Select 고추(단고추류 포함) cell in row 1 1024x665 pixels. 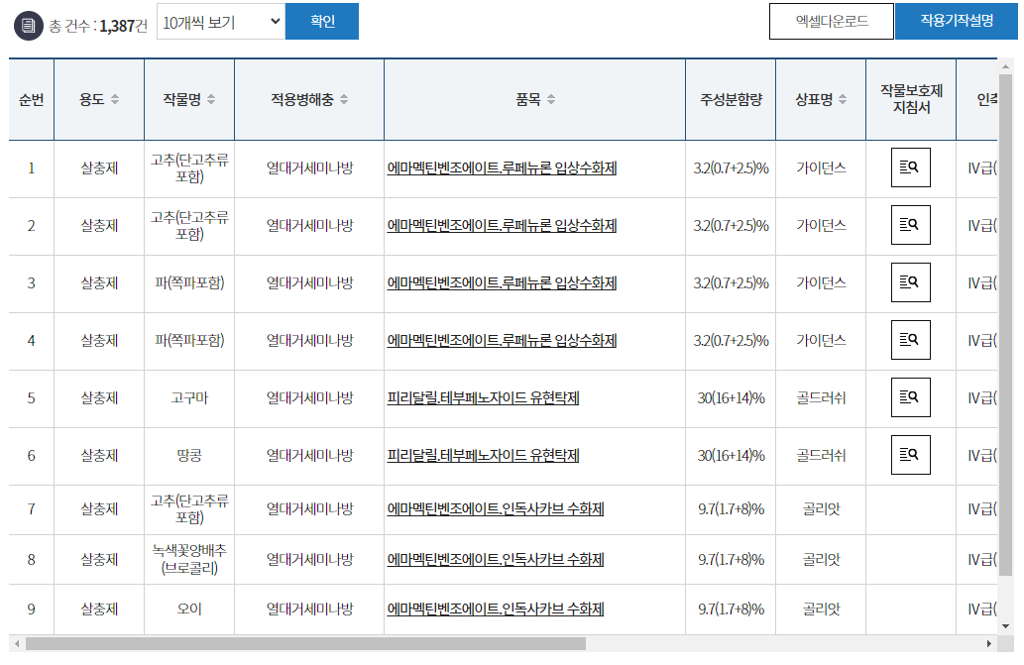click(189, 168)
